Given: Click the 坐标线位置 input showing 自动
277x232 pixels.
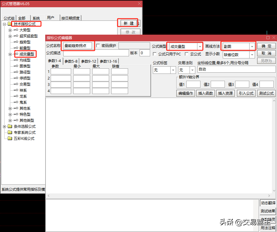Looking at the screenshot, I should [x=236, y=69].
